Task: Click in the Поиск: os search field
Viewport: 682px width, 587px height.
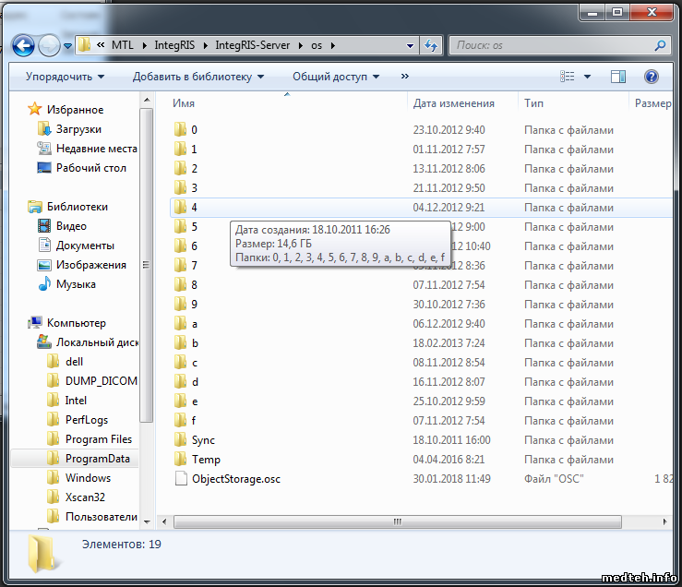Action: [552, 45]
